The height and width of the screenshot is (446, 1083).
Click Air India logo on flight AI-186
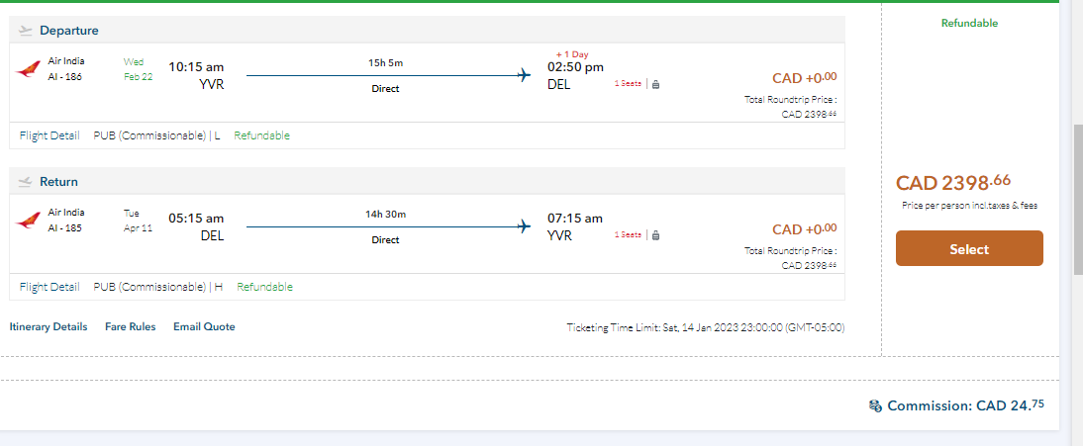pos(29,69)
